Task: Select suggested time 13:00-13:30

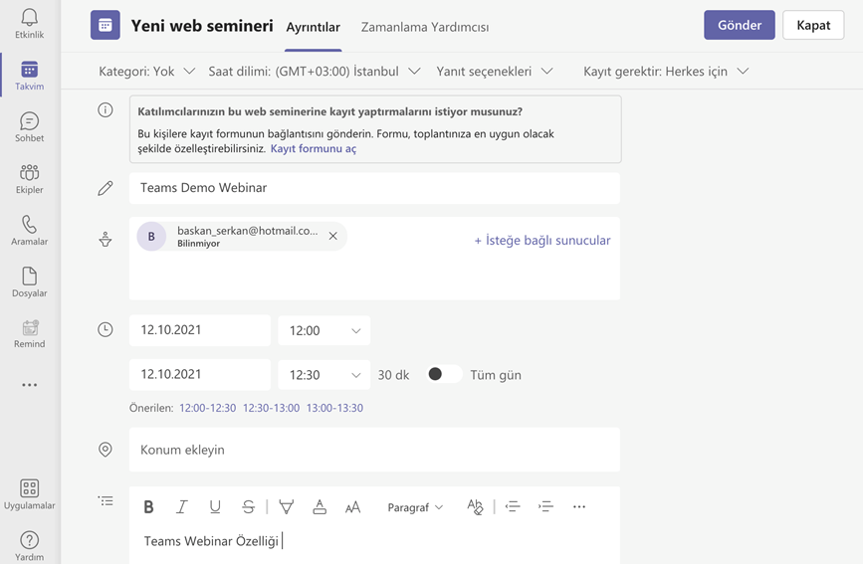Action: tap(334, 408)
